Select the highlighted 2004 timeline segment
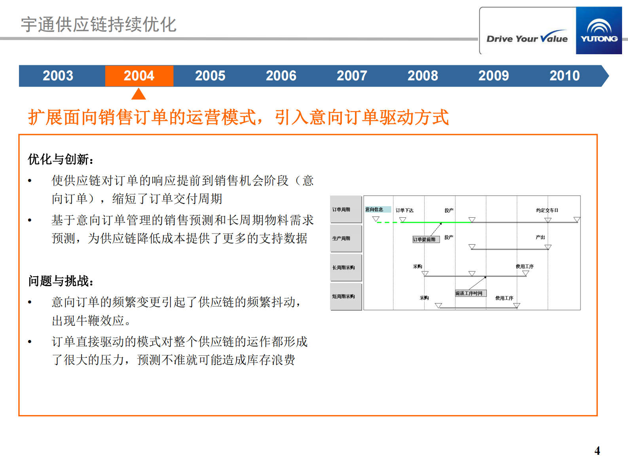The width and height of the screenshot is (628, 471). coord(139,76)
